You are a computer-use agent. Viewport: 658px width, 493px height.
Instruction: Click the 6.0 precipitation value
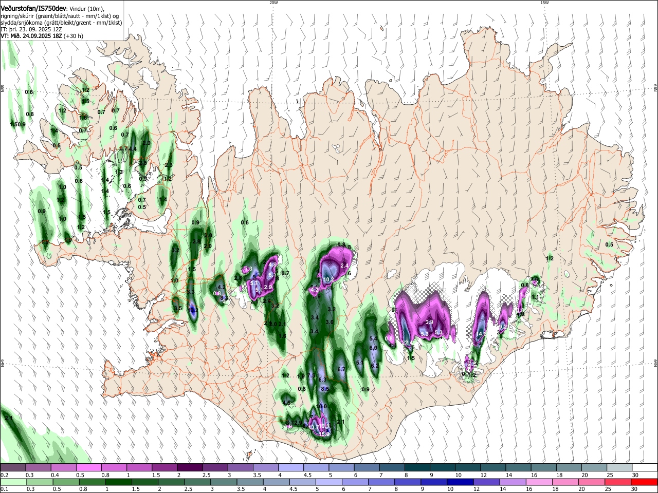pos(374,348)
